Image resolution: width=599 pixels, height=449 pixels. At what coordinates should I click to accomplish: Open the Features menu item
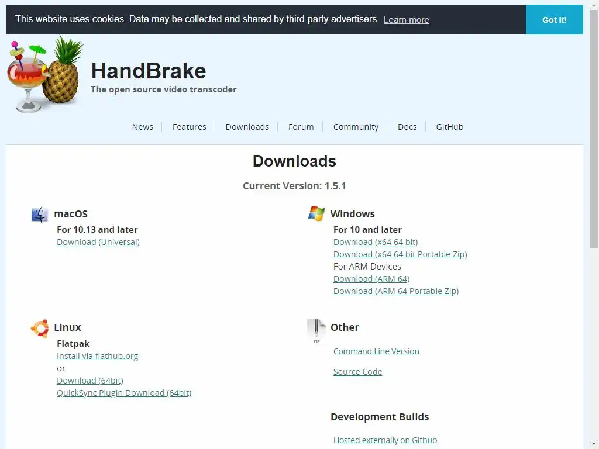(x=189, y=127)
